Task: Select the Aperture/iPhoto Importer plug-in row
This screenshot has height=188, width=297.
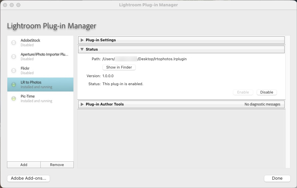Action: pos(40,57)
